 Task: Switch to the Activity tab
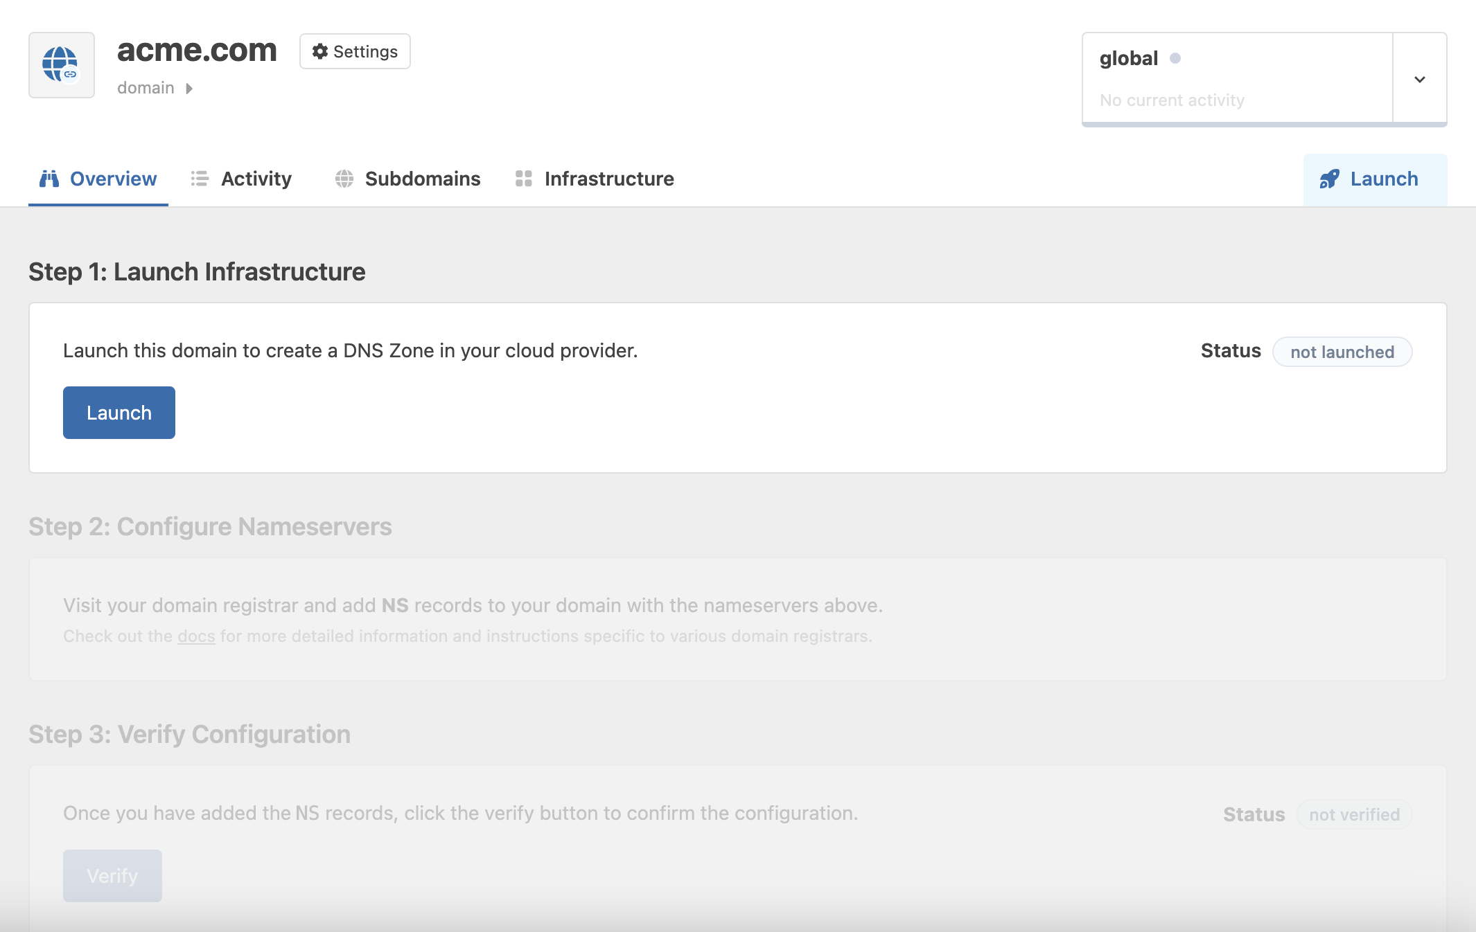click(240, 178)
